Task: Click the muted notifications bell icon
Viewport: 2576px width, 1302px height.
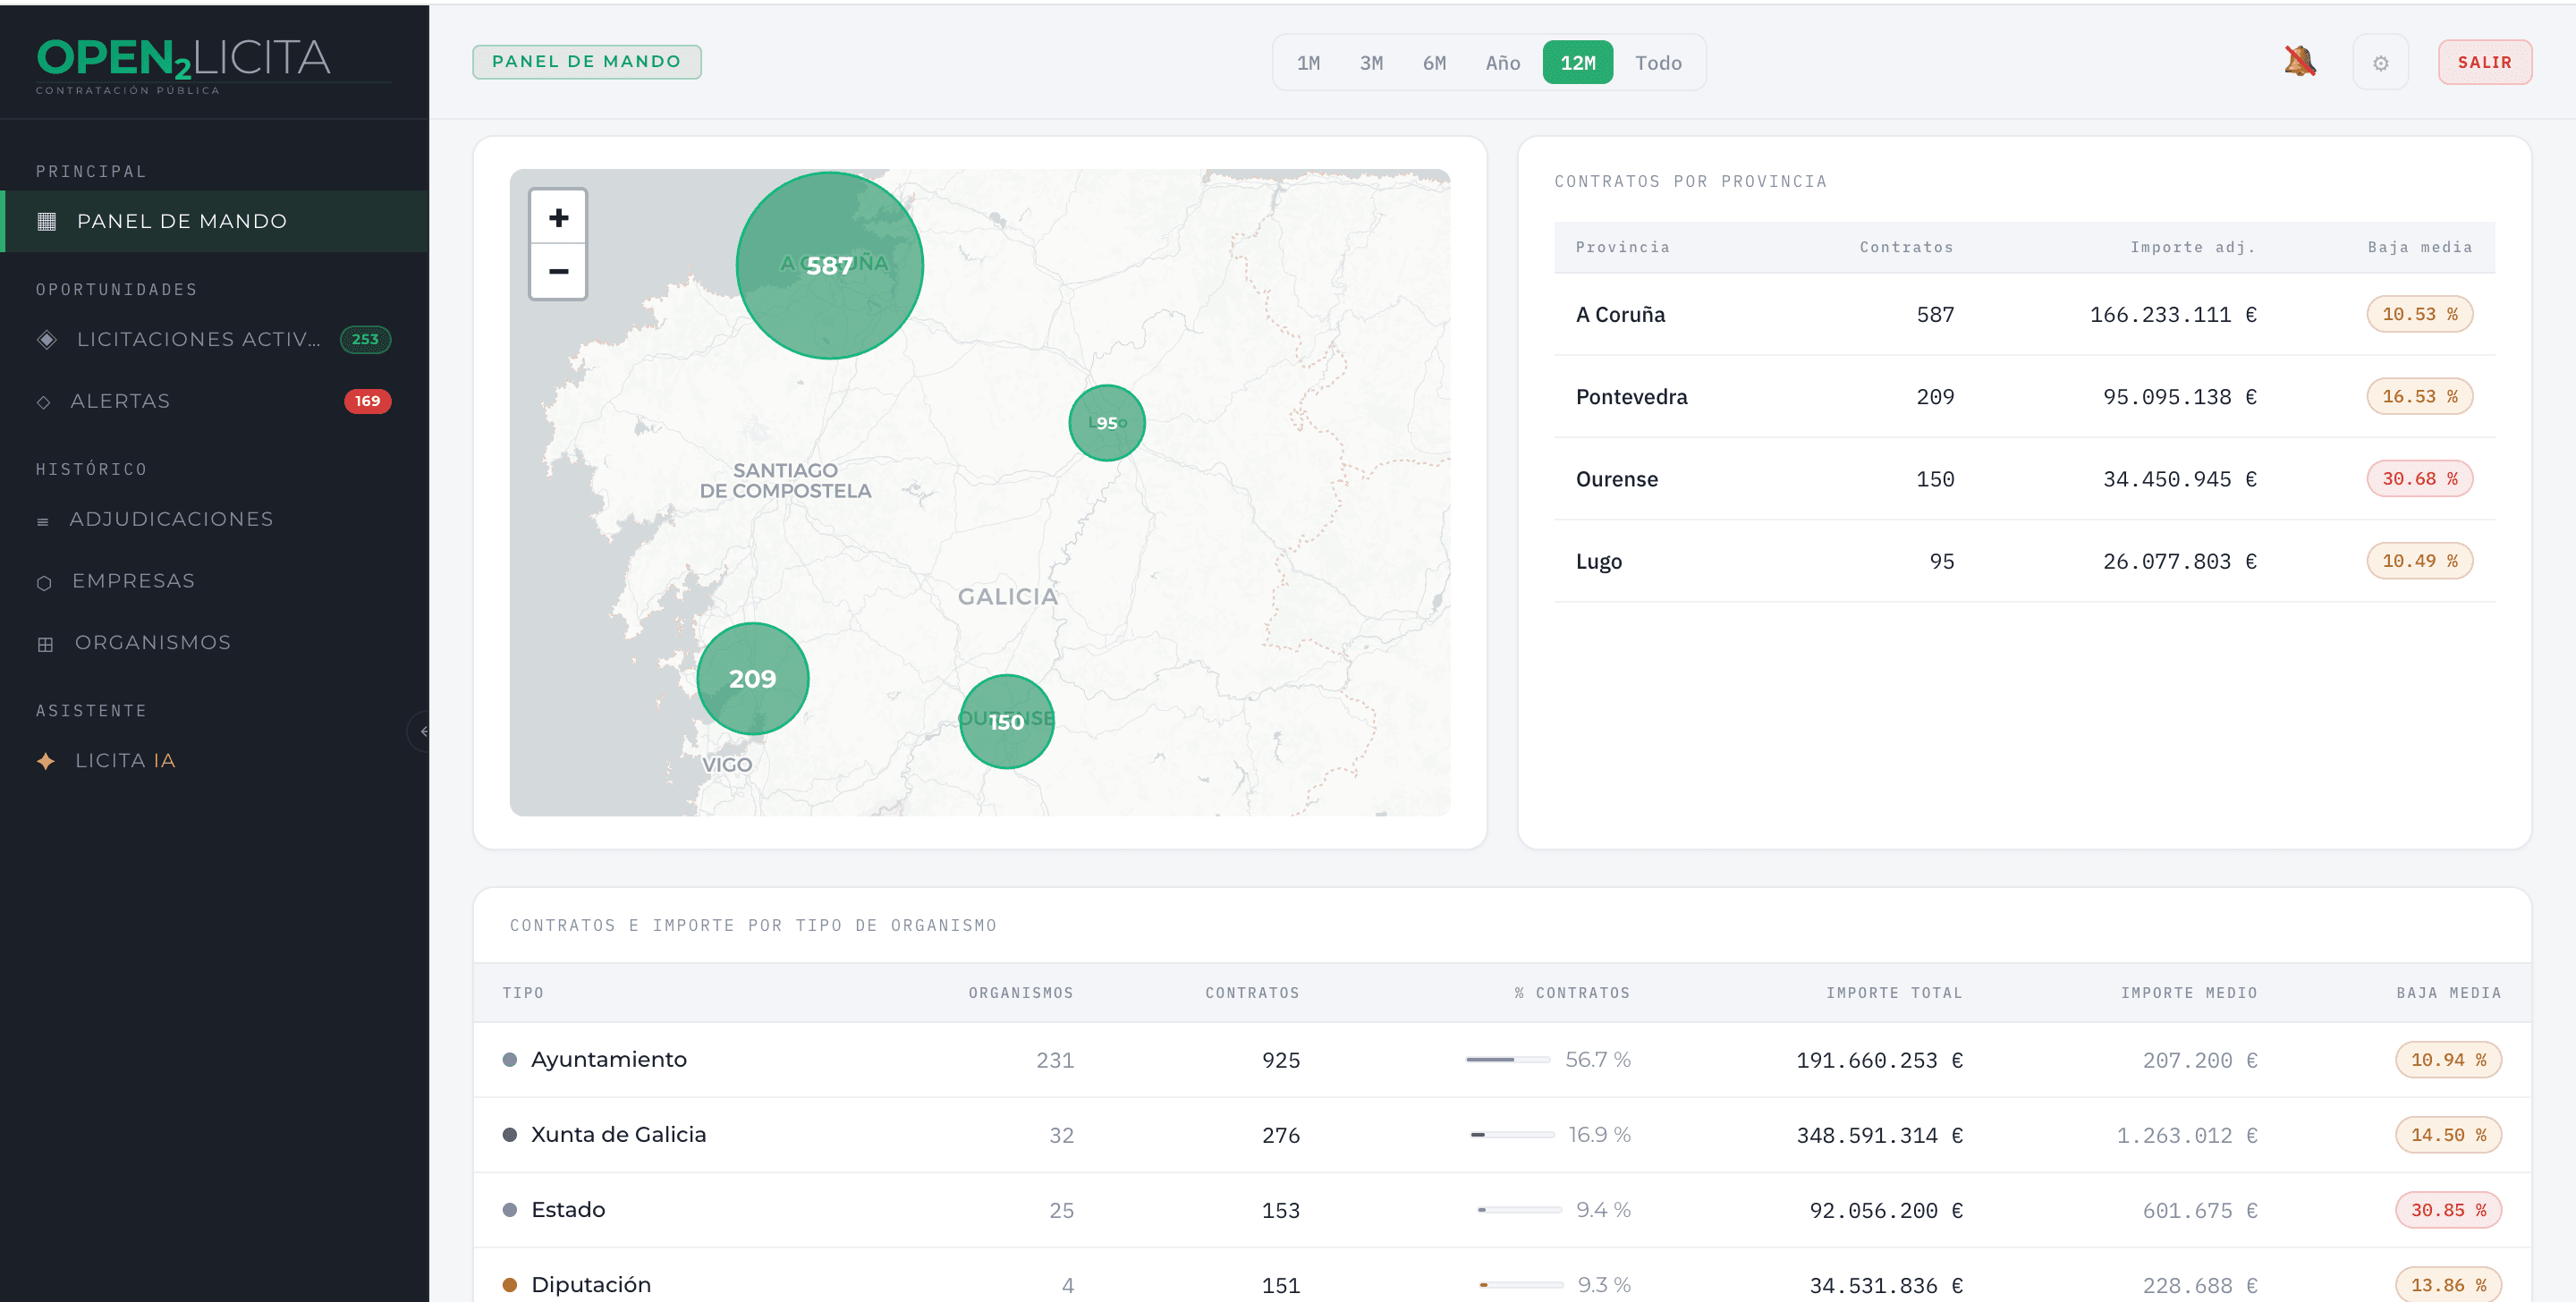Action: click(x=2299, y=62)
